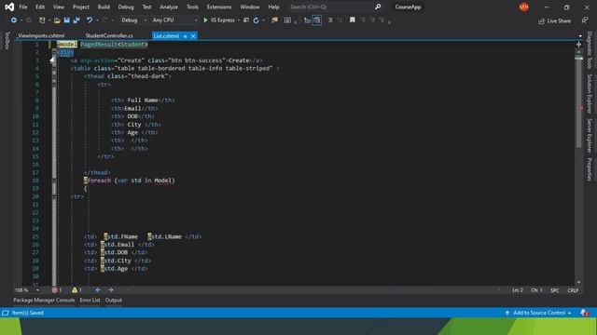597x335 pixels.
Task: Start IIS Express with the green play icon
Action: click(x=205, y=20)
